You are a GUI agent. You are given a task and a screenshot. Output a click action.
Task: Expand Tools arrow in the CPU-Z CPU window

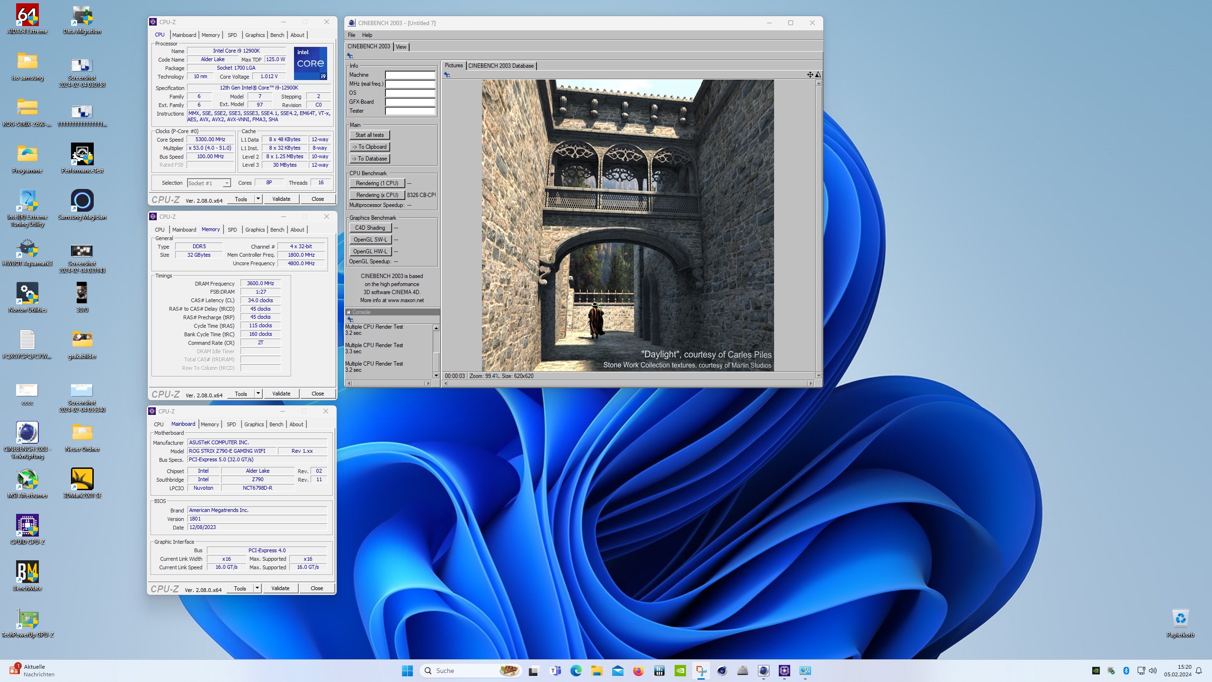(x=258, y=199)
